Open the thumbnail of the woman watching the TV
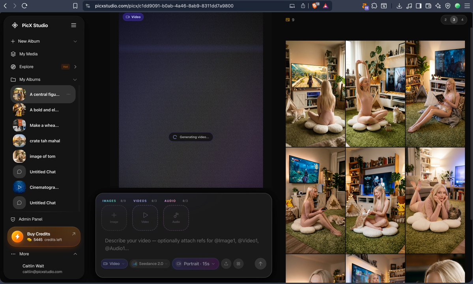Screen dimensions: 473x284 coord(315,94)
